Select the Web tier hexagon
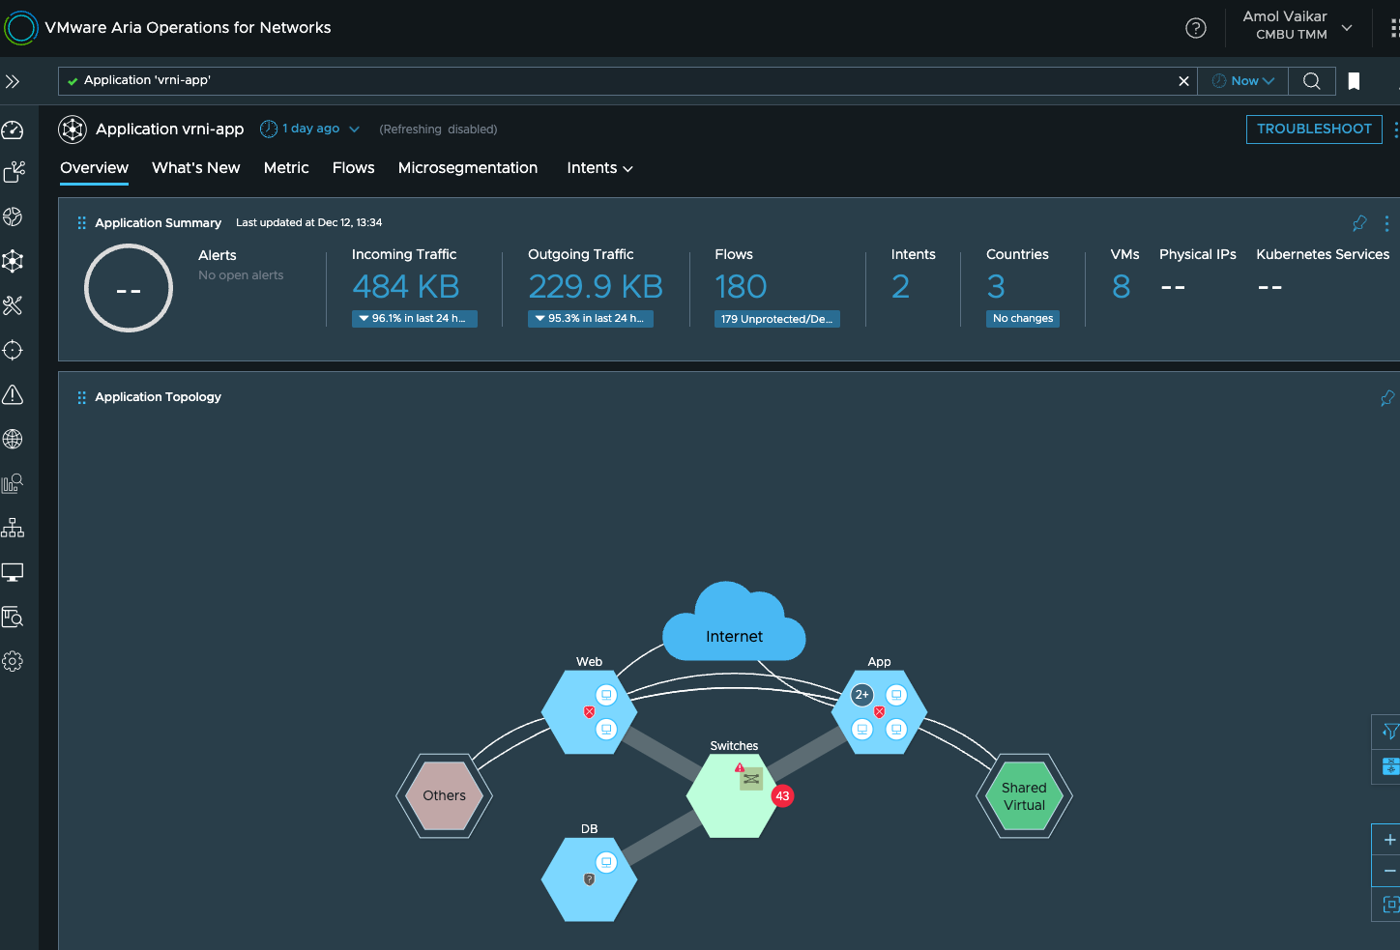The width and height of the screenshot is (1400, 950). tap(589, 712)
